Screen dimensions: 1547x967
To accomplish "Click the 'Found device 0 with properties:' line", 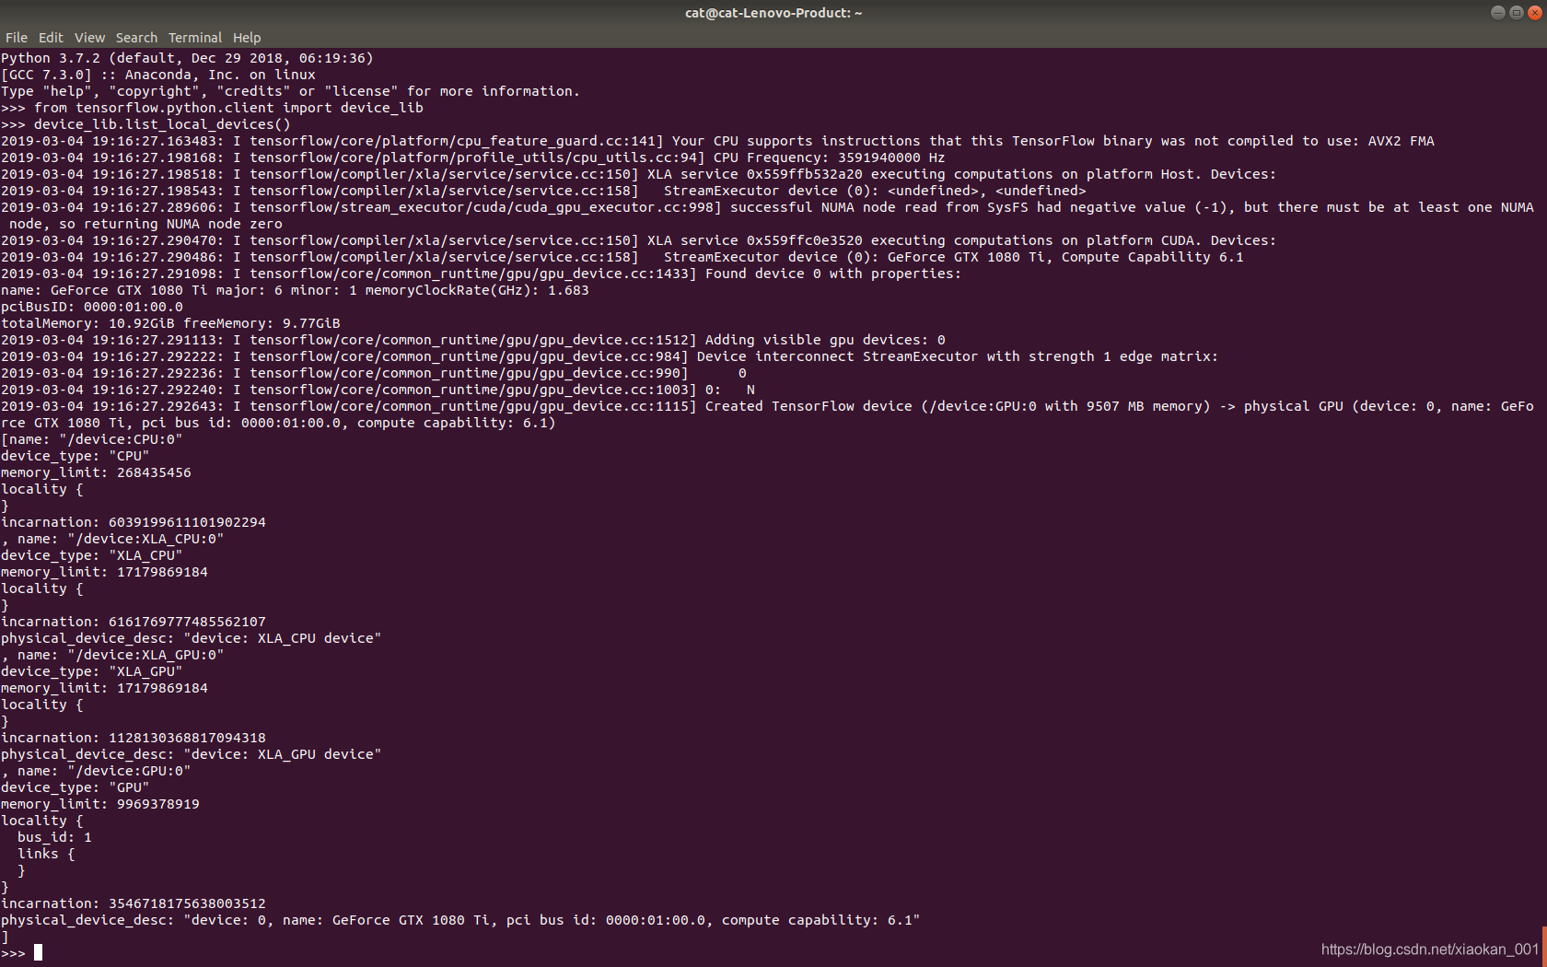I will click(481, 274).
